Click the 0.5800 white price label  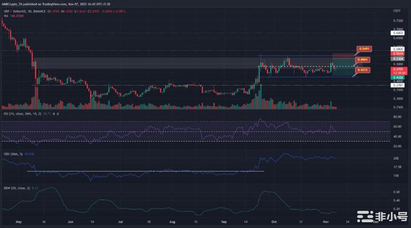coord(397,49)
